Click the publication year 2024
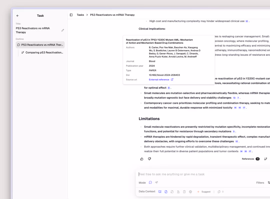Screen dimensions: 270x199 pos(152,66)
